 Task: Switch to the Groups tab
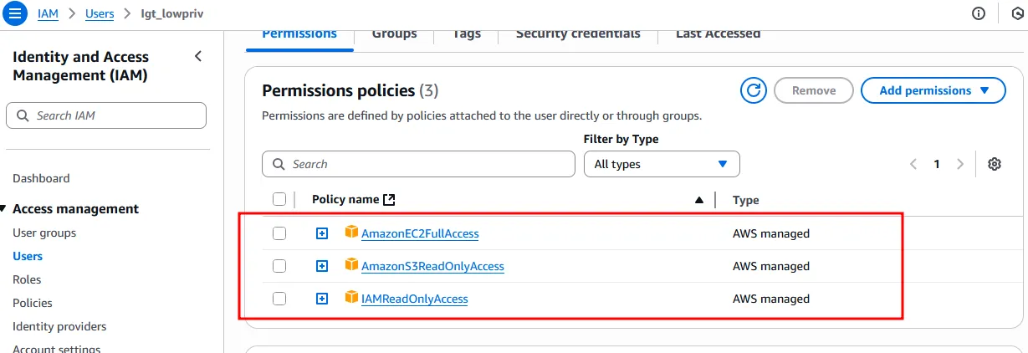click(394, 34)
